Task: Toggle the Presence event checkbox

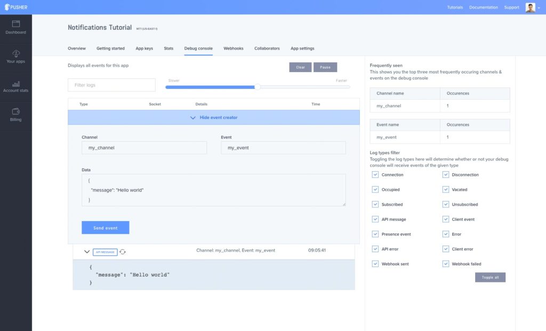Action: click(375, 234)
